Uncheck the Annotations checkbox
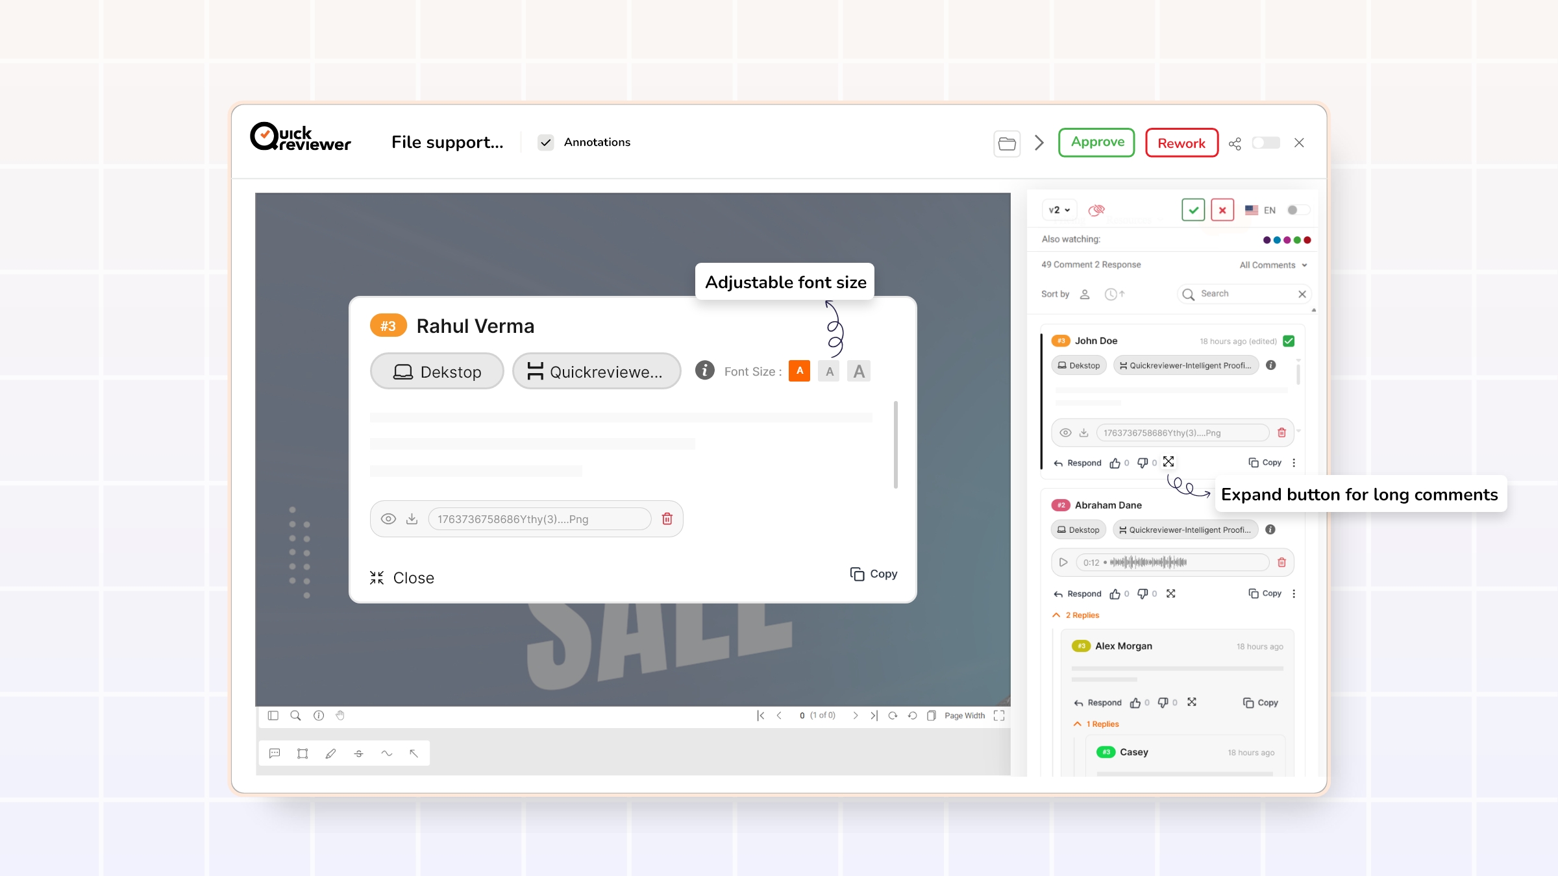1558x876 pixels. click(x=546, y=143)
